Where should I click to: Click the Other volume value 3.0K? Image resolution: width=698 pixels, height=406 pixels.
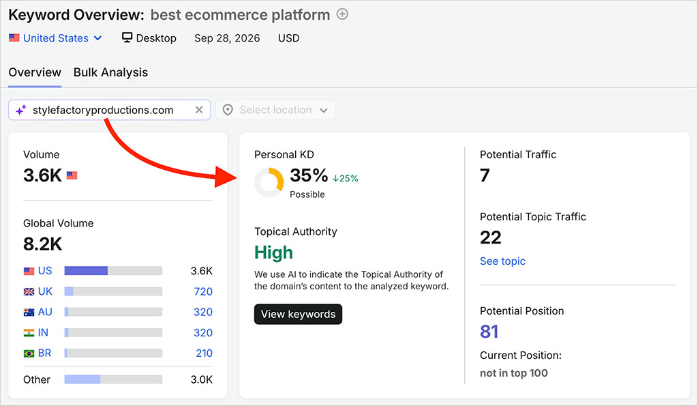[202, 379]
